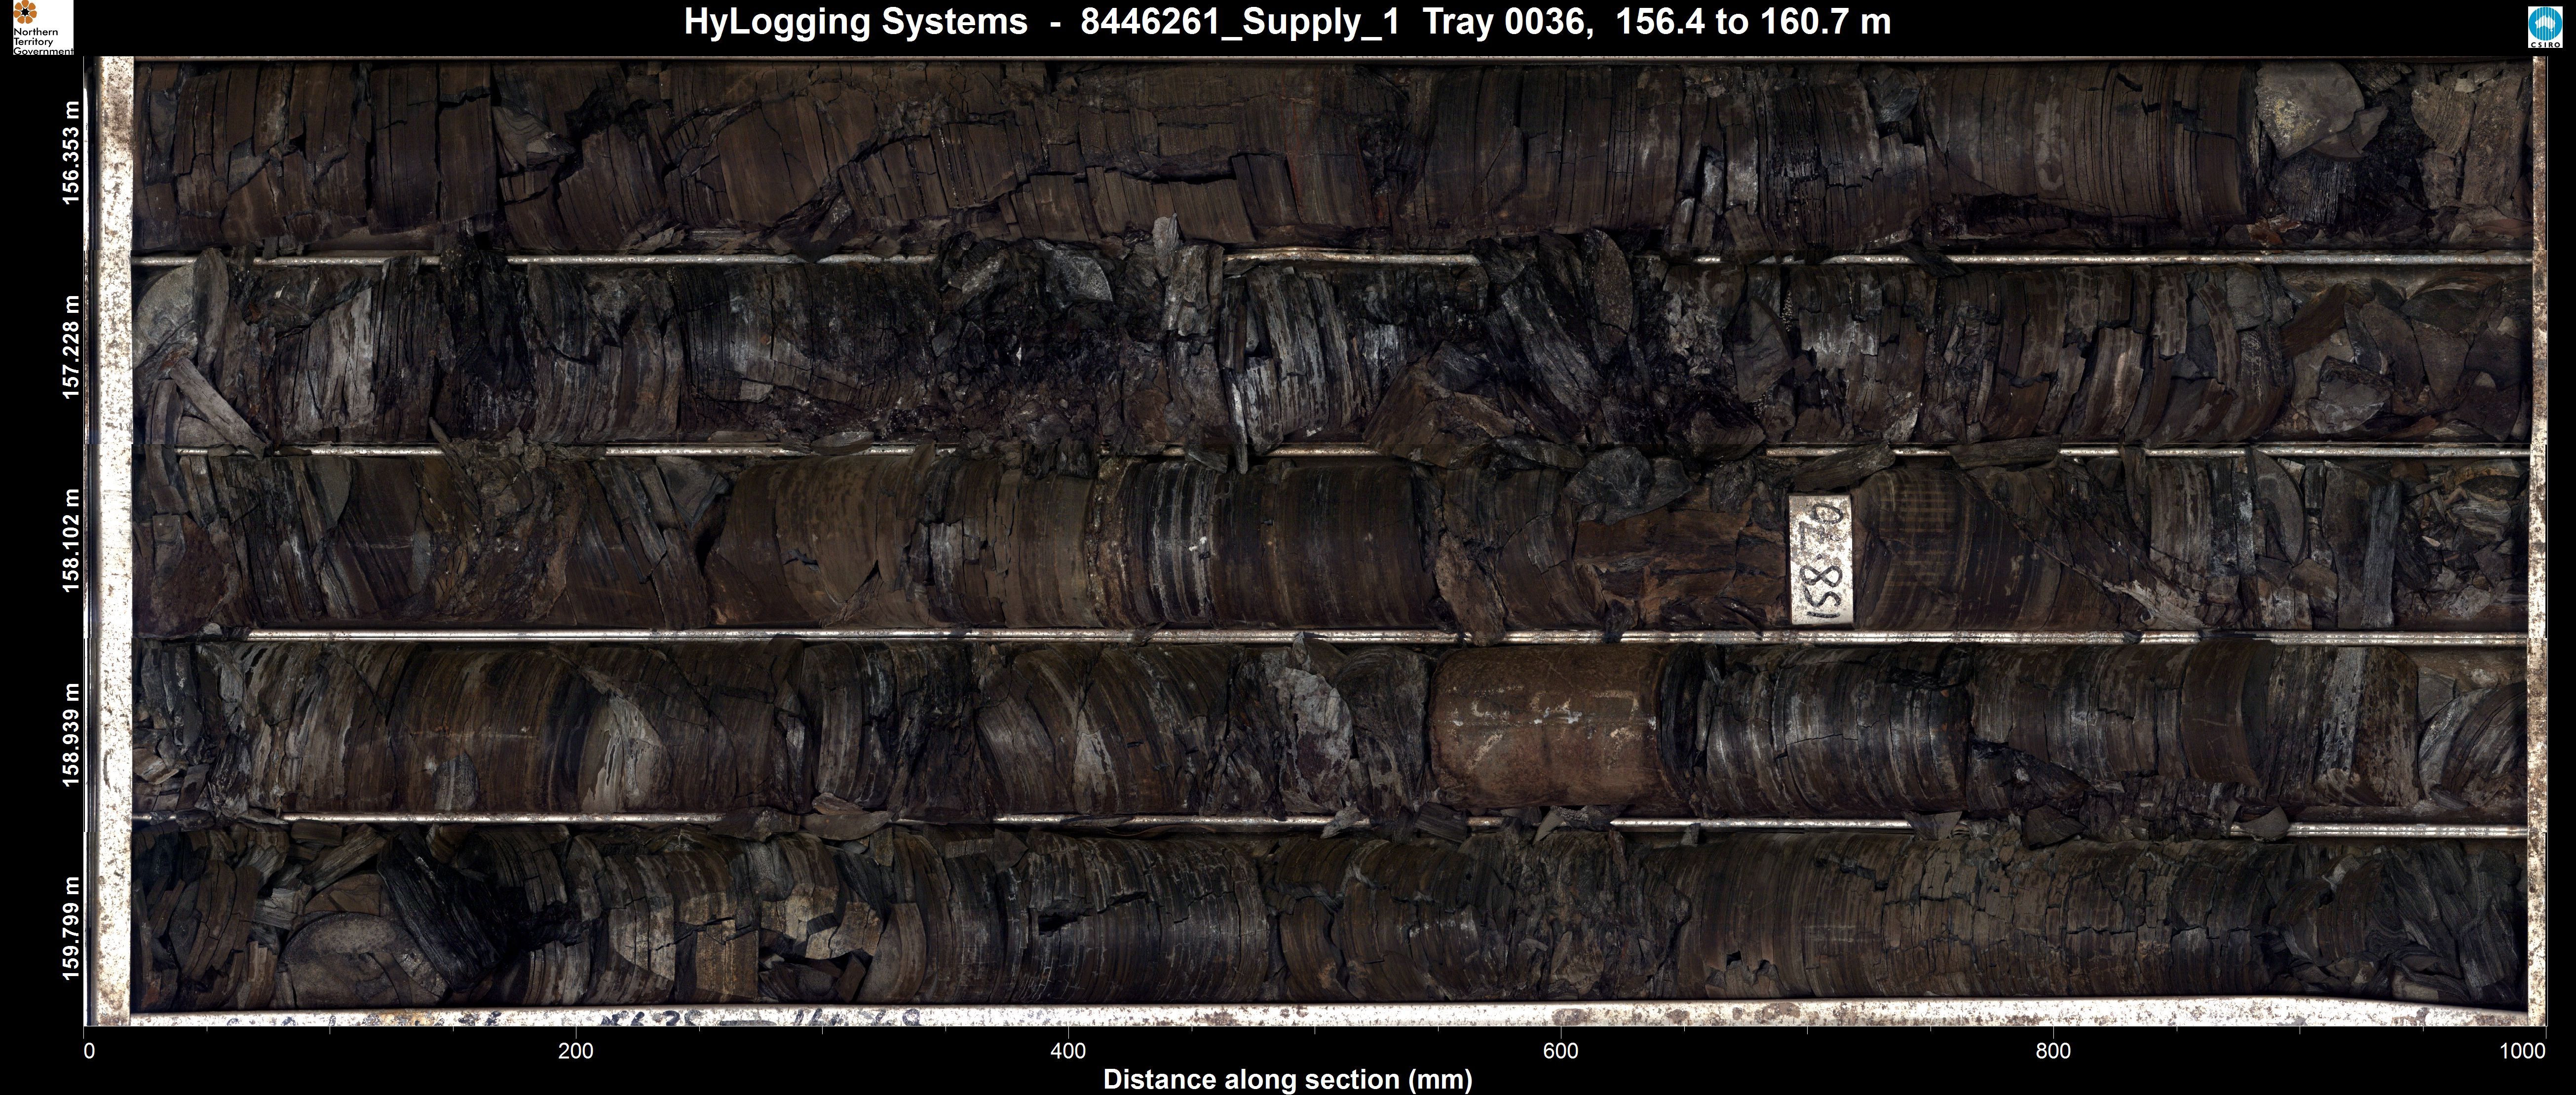Click the CSIRO logo
Viewport: 2576px width, 1095px height.
pos(2547,27)
